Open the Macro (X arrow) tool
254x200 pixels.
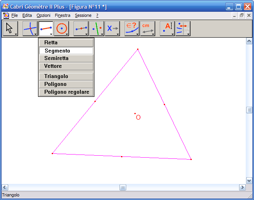coord(112,29)
